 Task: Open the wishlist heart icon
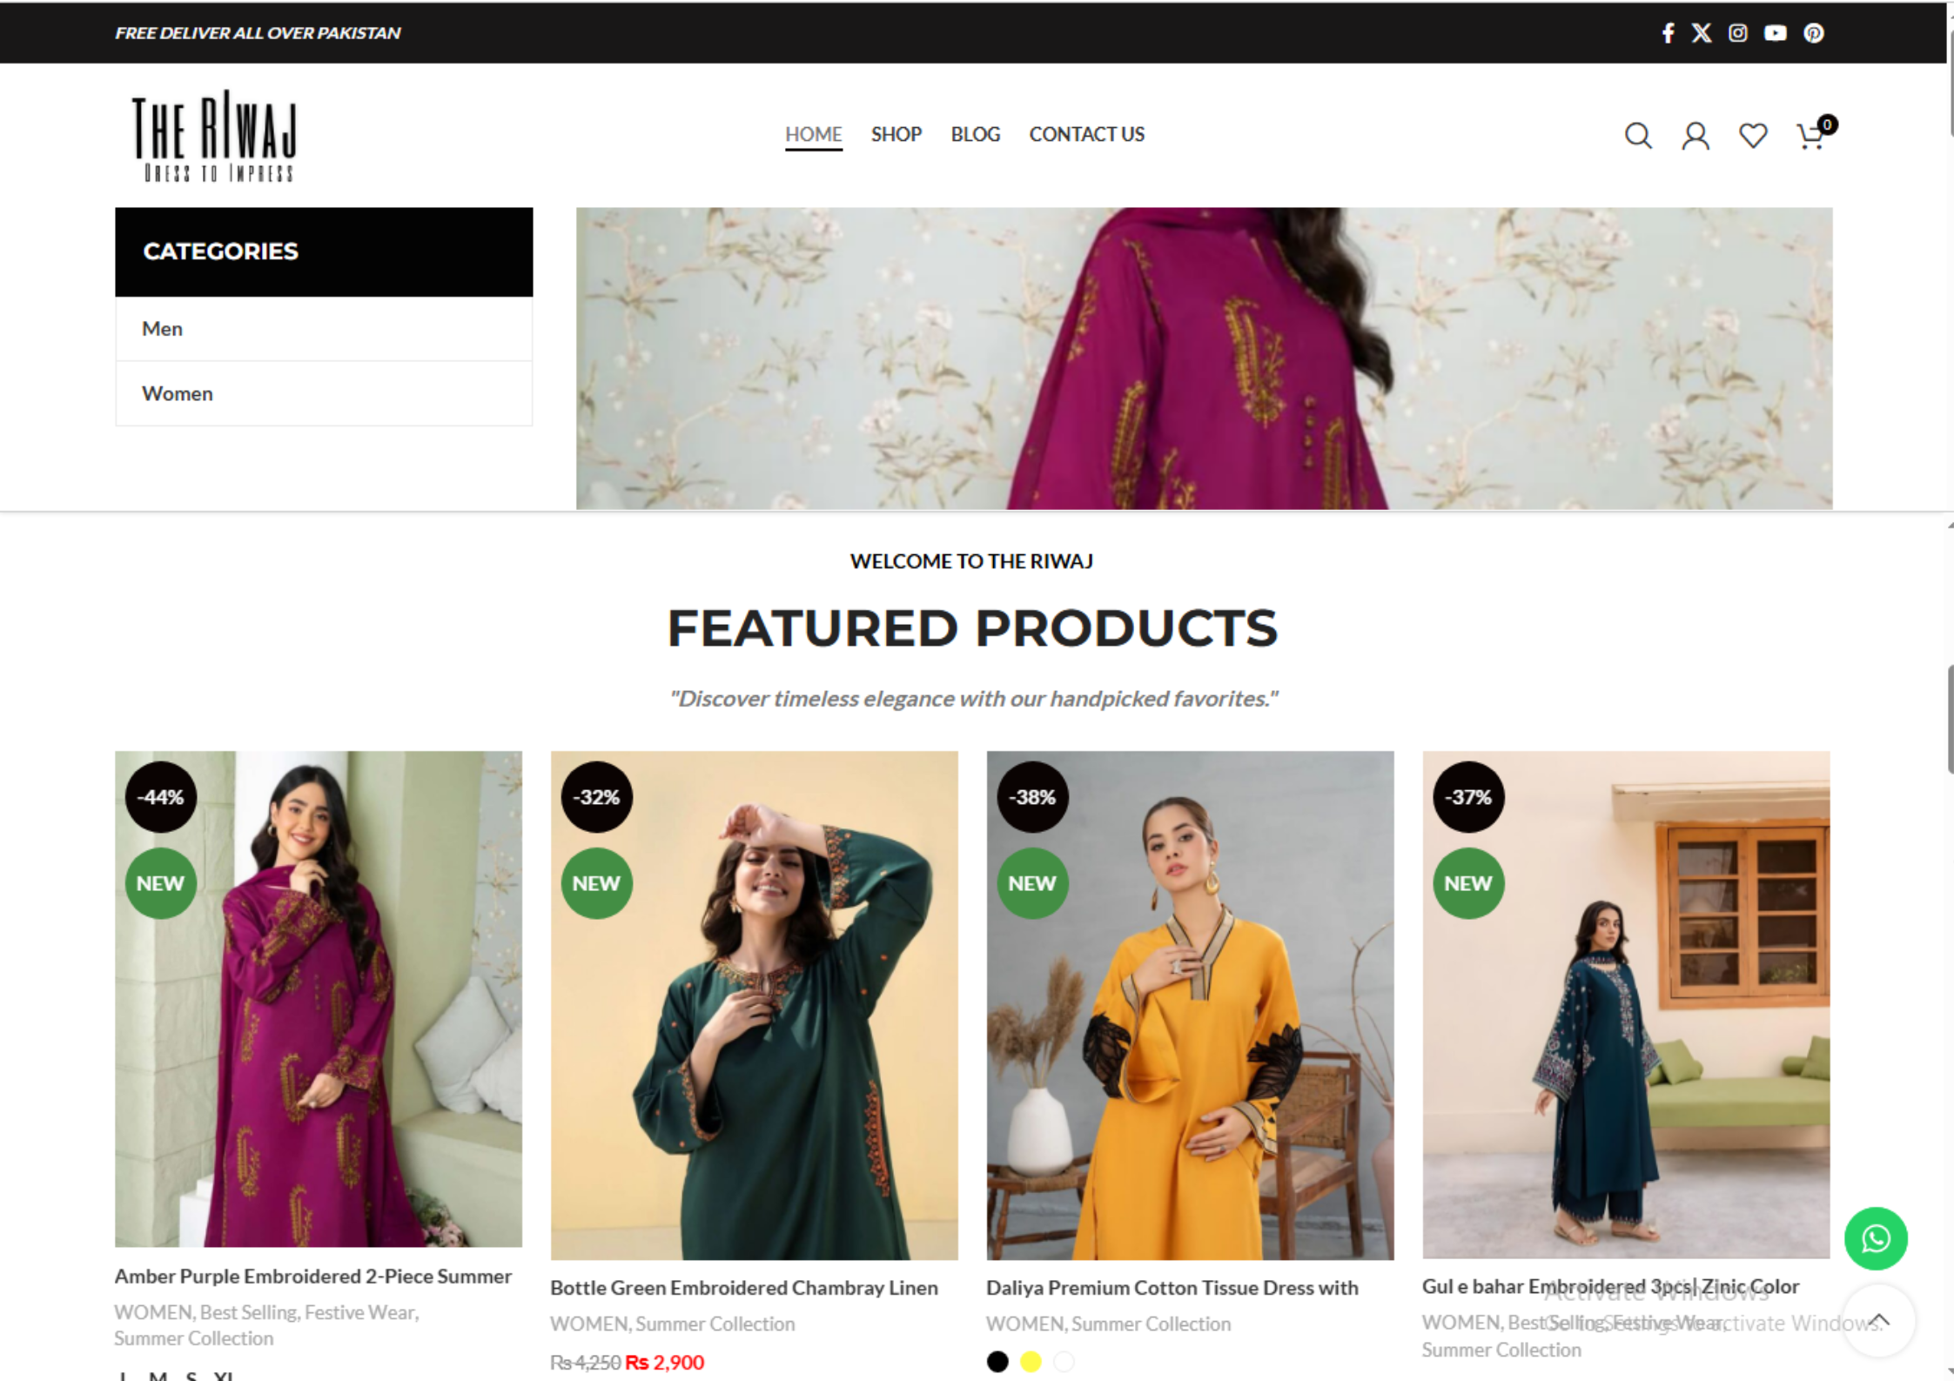tap(1752, 136)
